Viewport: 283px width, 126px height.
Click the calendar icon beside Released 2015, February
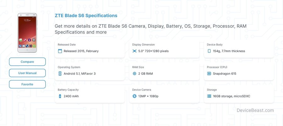tap(60, 51)
